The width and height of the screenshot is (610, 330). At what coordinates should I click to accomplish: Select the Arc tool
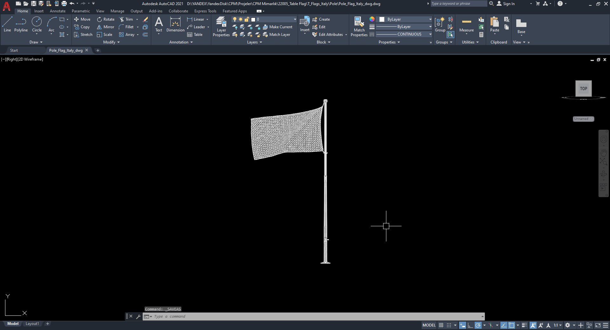click(x=51, y=24)
